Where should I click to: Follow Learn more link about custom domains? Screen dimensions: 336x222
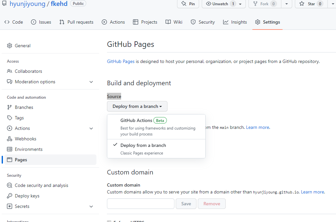click(312, 192)
